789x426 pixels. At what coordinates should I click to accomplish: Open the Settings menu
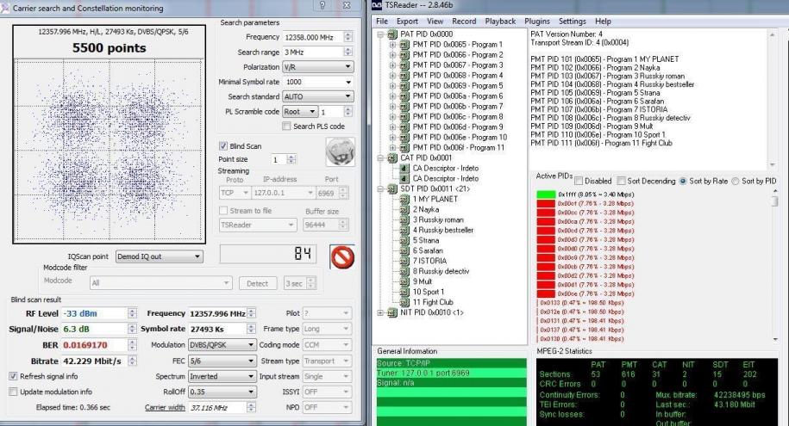[572, 22]
